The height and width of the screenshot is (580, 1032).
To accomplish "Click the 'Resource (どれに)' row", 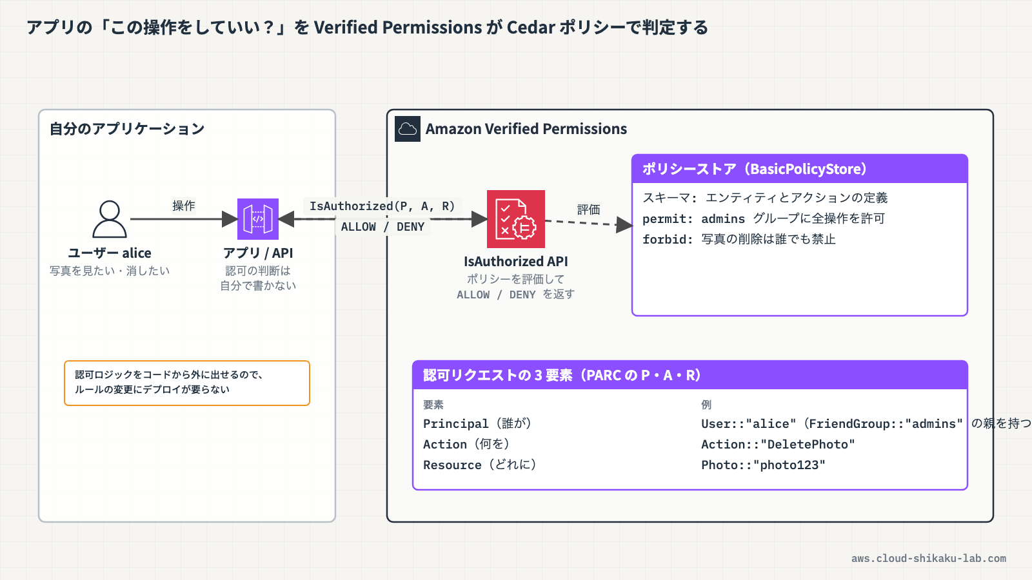I will [480, 465].
